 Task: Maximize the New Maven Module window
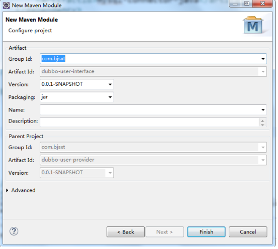[x=247, y=4]
